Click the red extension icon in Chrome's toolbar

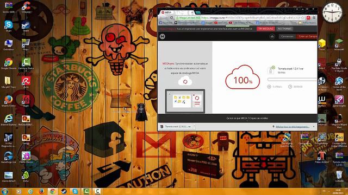pyautogui.click(x=308, y=18)
